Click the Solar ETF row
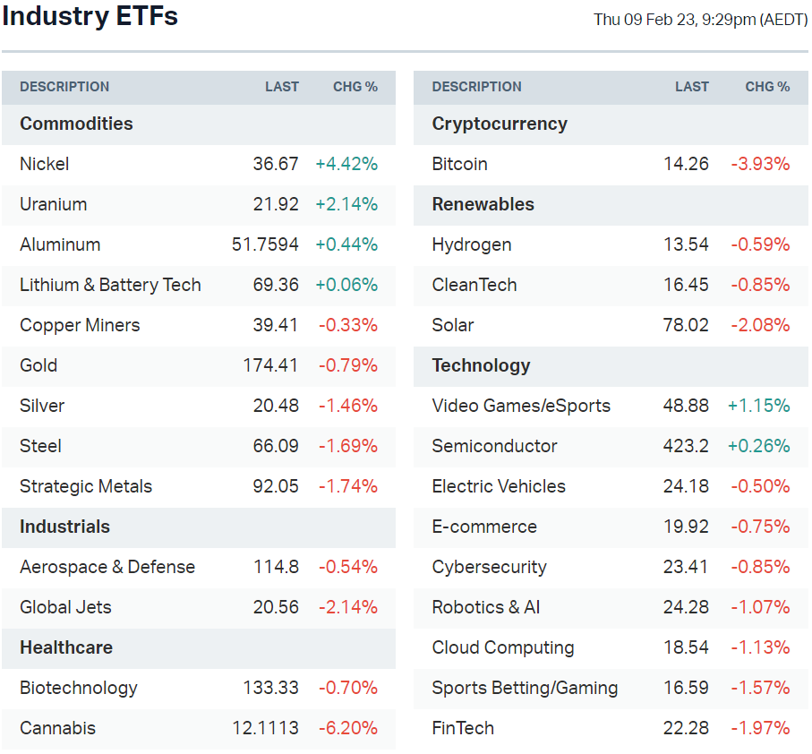The height and width of the screenshot is (754, 812). [x=453, y=325]
